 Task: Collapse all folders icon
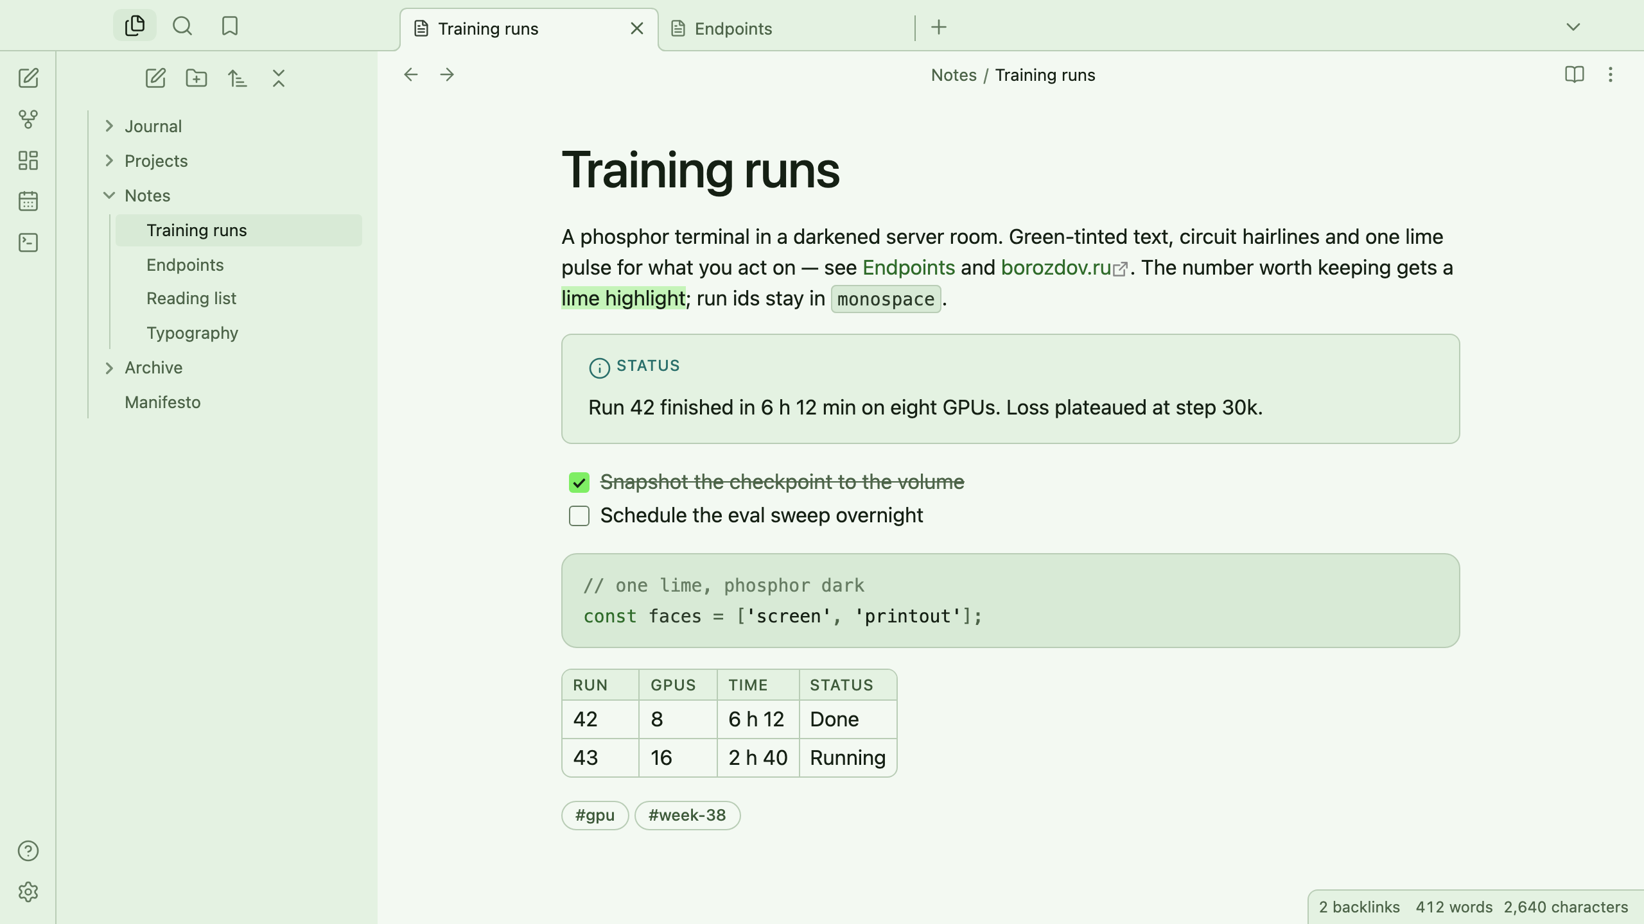279,78
